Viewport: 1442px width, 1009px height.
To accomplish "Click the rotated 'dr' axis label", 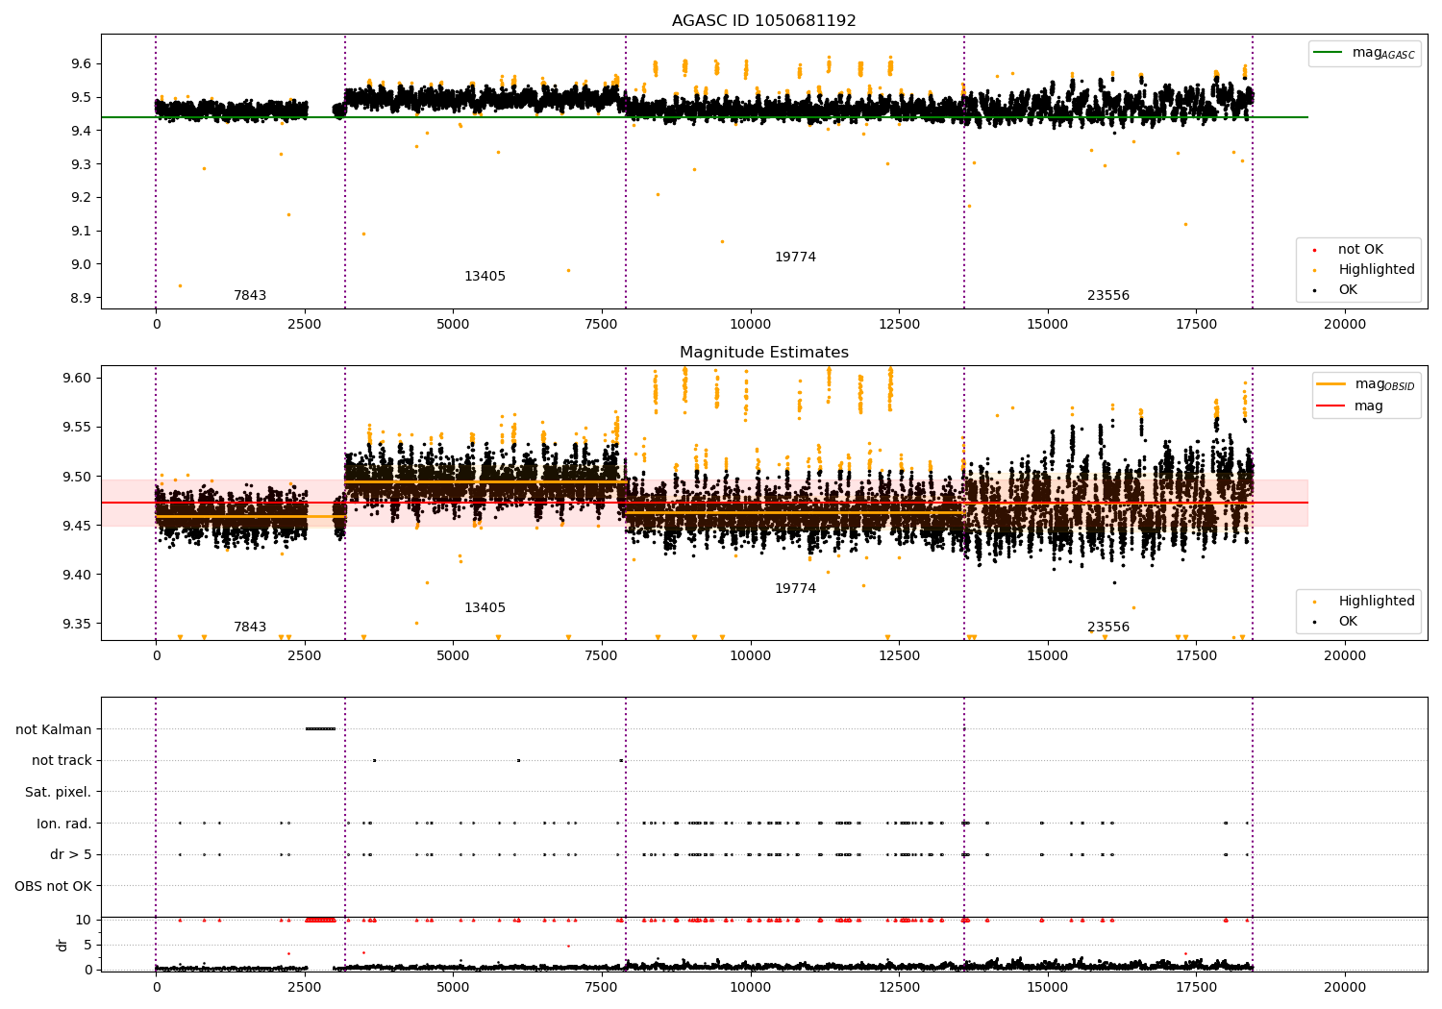I will 62,945.
